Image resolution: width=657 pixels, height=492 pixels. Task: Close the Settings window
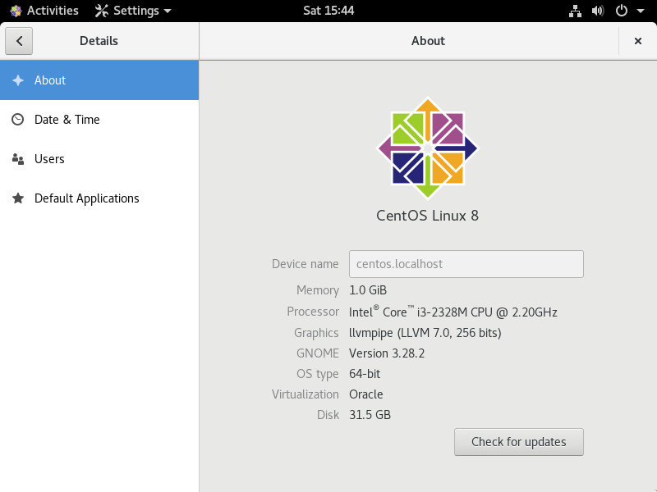tap(637, 41)
